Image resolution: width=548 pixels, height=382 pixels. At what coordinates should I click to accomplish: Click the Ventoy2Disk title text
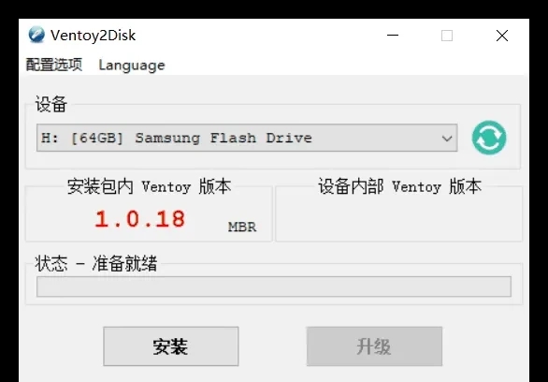pos(93,36)
